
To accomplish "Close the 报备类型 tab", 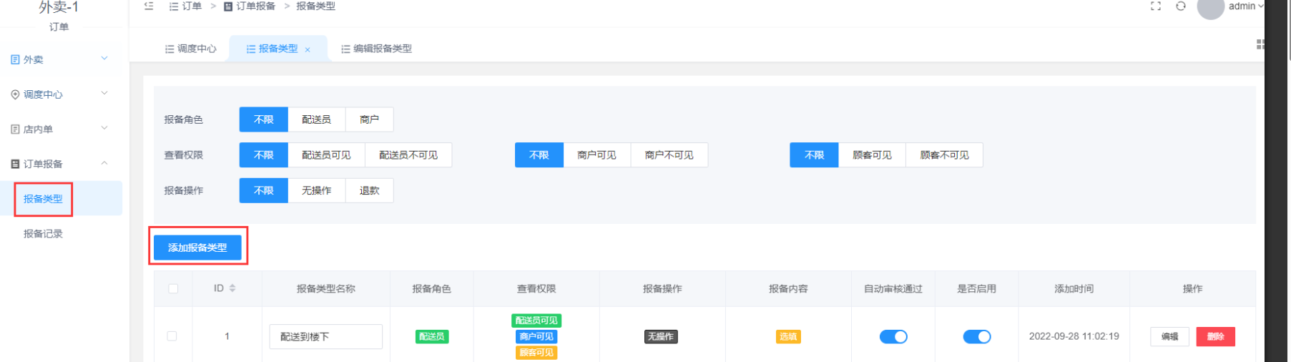I will pyautogui.click(x=308, y=49).
